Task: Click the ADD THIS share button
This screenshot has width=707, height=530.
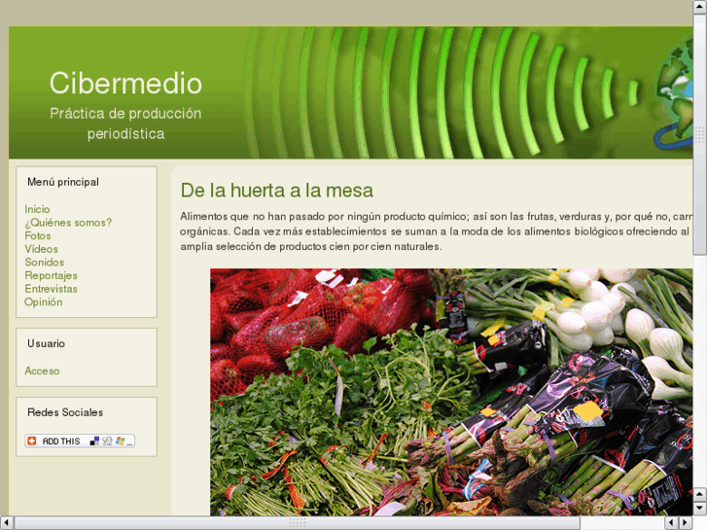Action: coord(80,441)
